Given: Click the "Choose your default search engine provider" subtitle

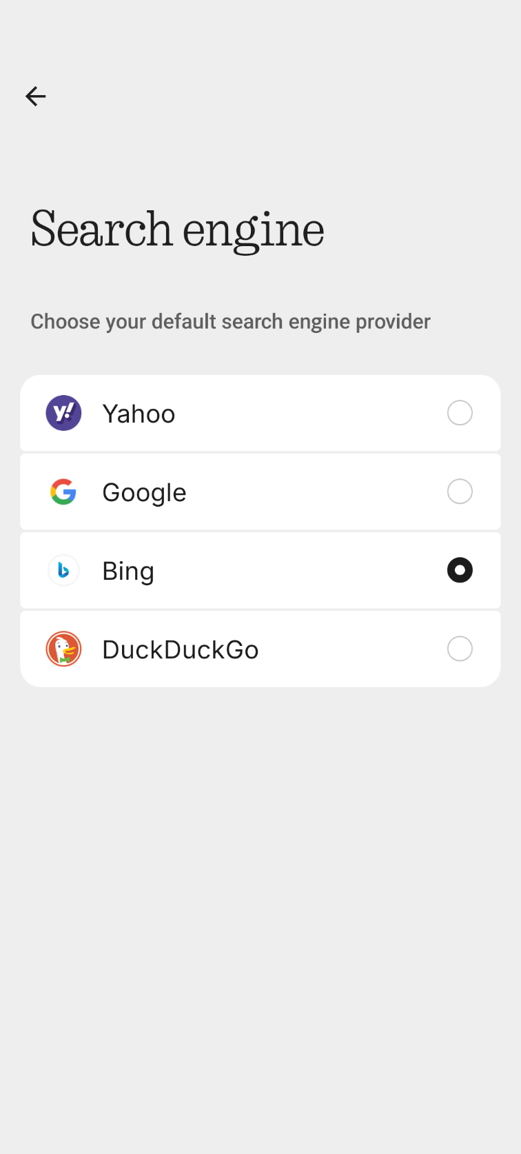Looking at the screenshot, I should pos(230,321).
